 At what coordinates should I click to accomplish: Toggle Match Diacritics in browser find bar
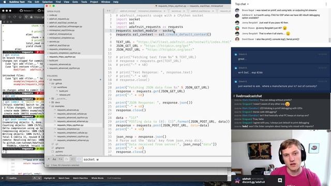point(80,178)
